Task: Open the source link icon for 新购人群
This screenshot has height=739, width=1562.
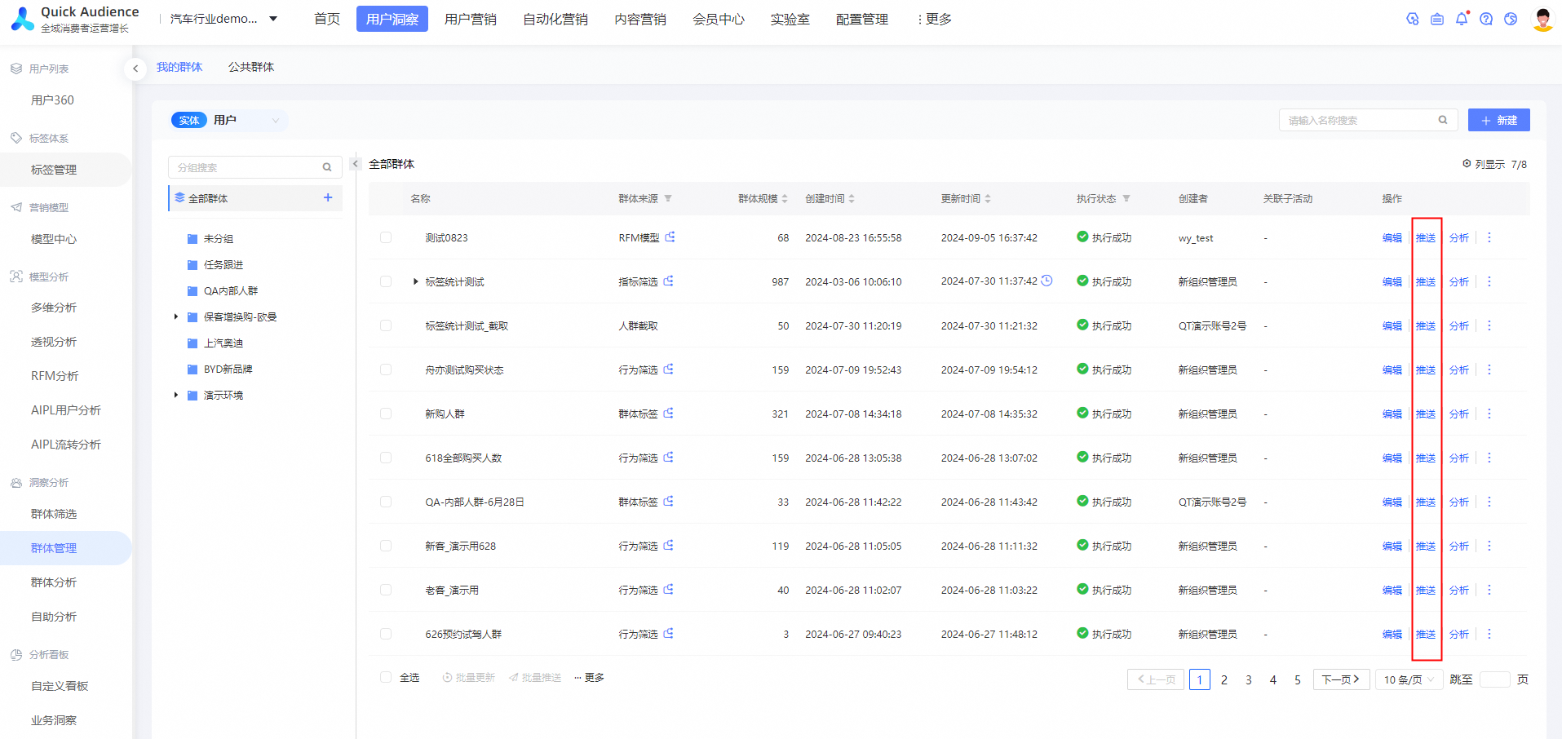Action: pyautogui.click(x=669, y=414)
